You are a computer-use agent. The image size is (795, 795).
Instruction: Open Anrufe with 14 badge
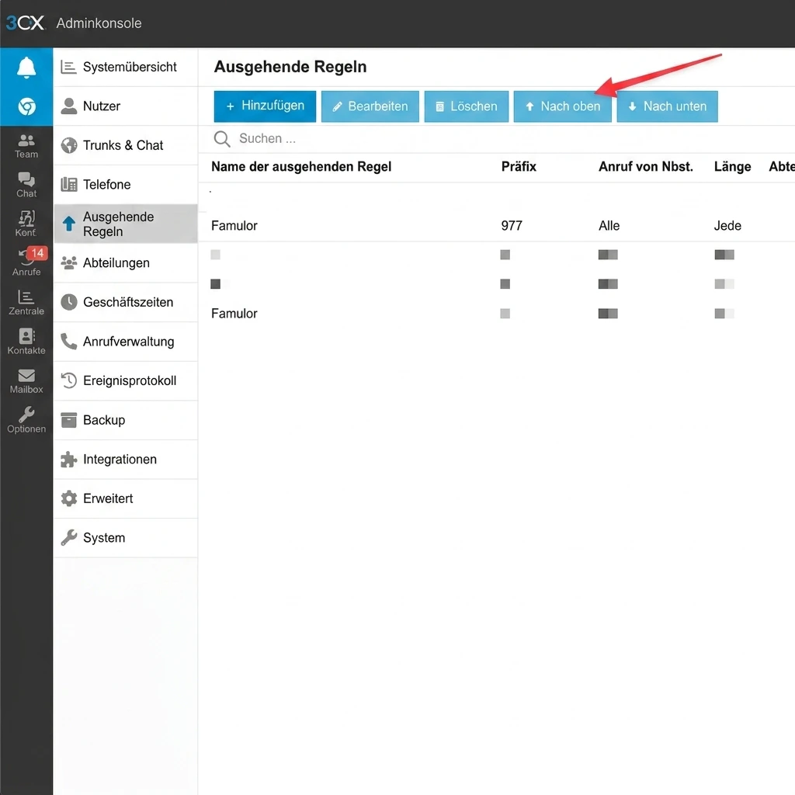26,262
